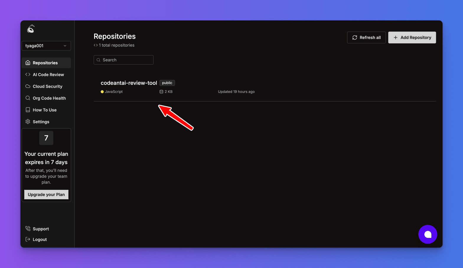The height and width of the screenshot is (268, 463).
Task: Click the plus icon on Add Repository
Action: coord(395,37)
